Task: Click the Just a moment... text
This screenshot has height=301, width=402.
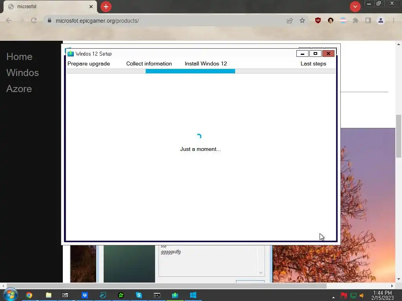Action: pos(201,149)
